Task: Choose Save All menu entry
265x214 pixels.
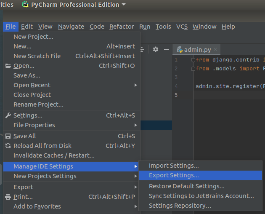Action: point(72,136)
